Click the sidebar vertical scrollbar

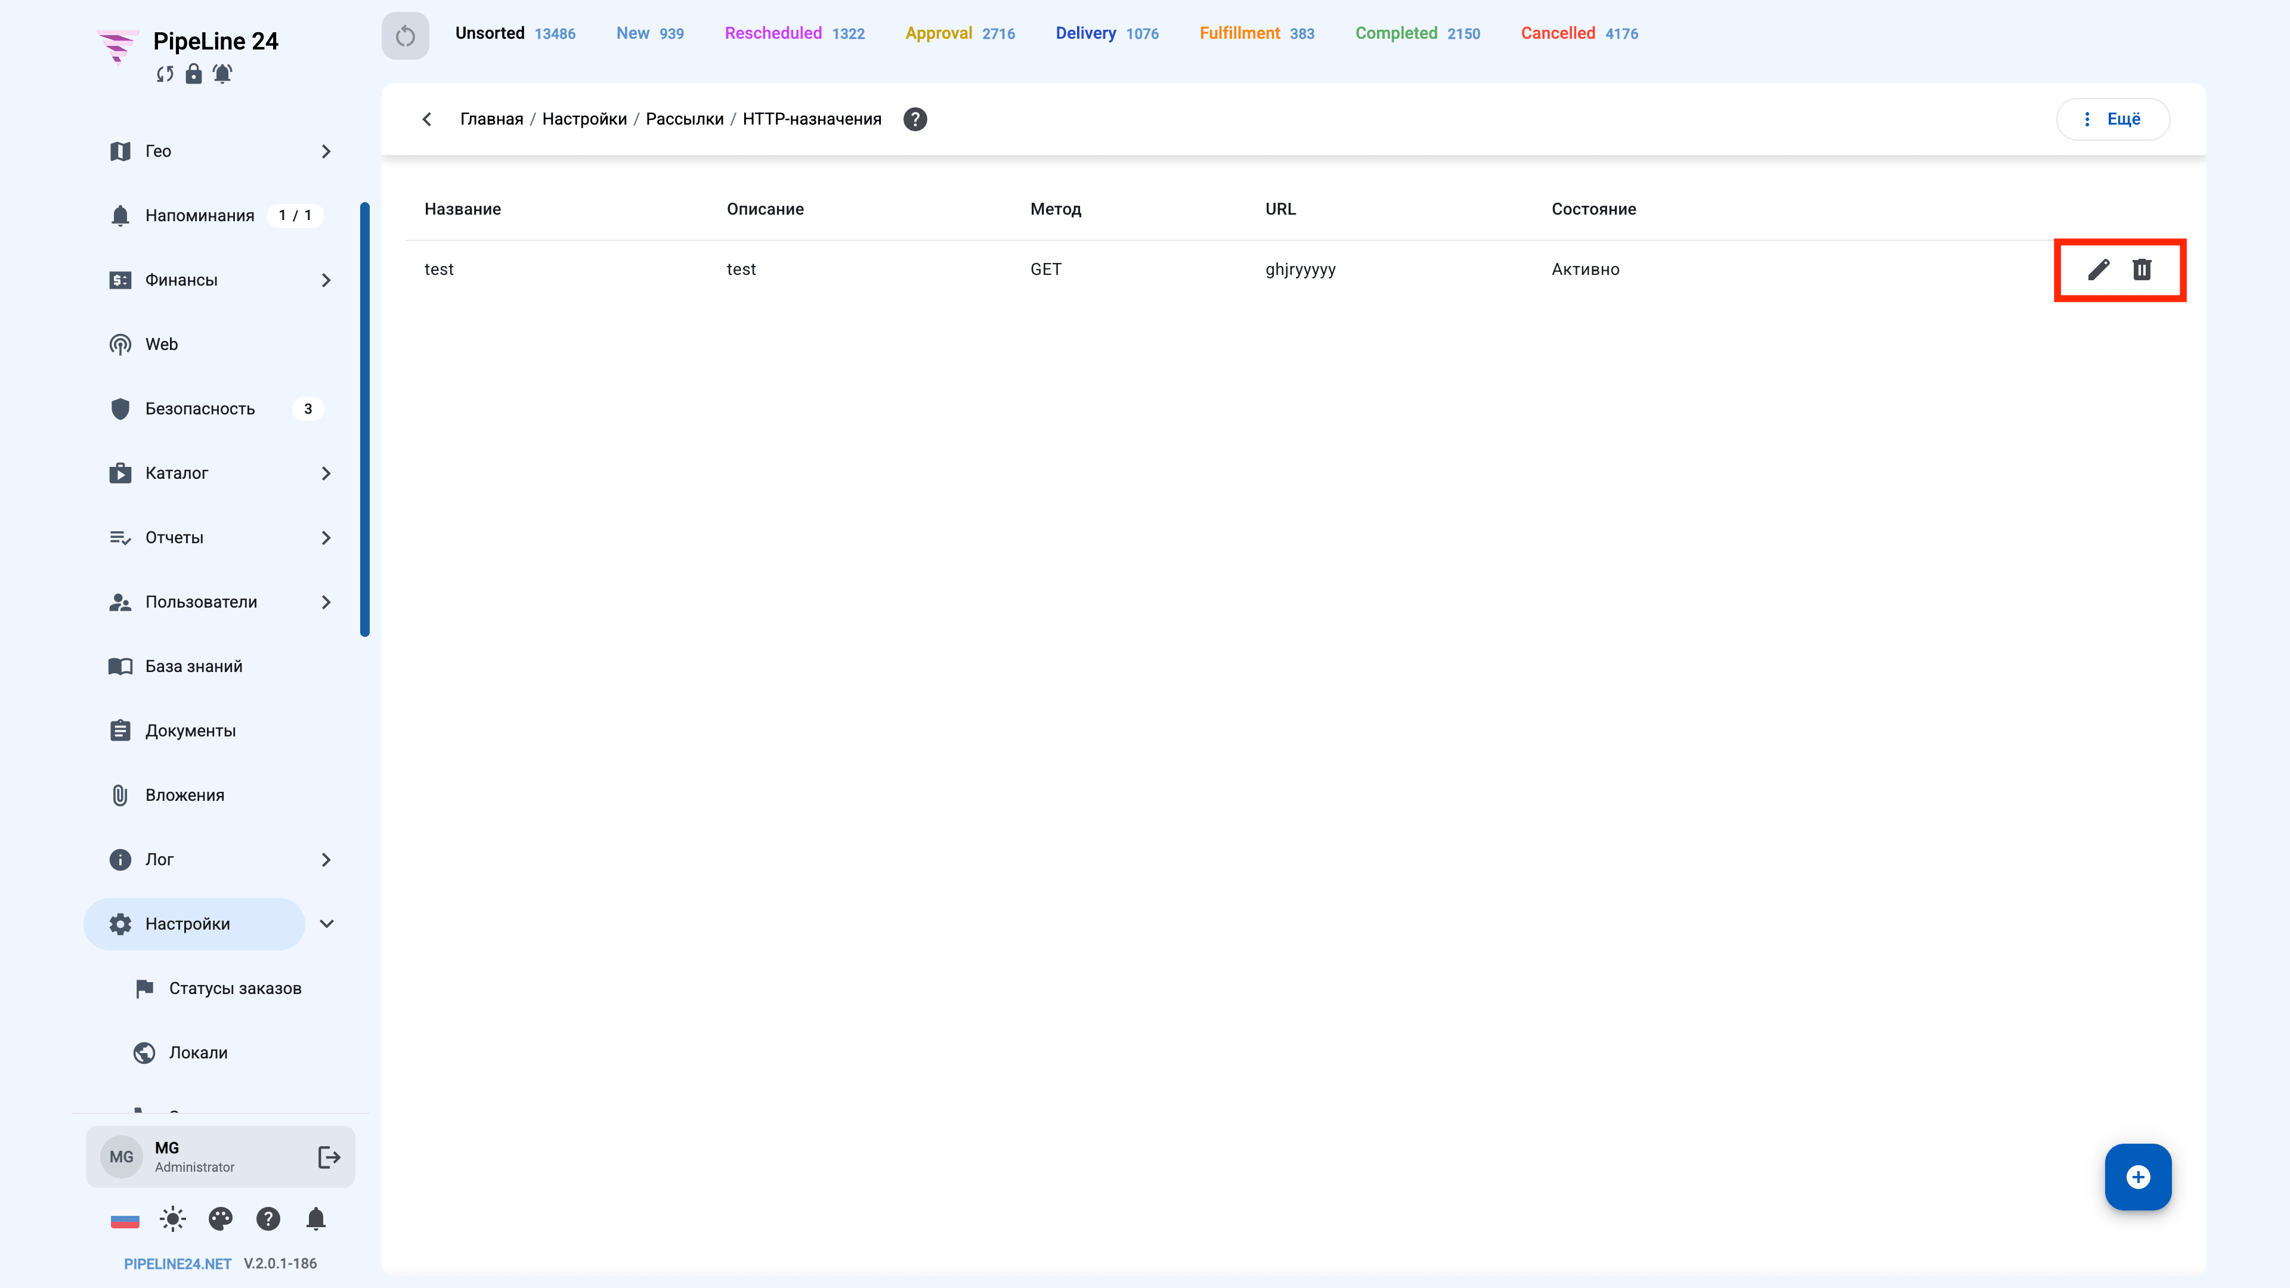click(x=364, y=420)
